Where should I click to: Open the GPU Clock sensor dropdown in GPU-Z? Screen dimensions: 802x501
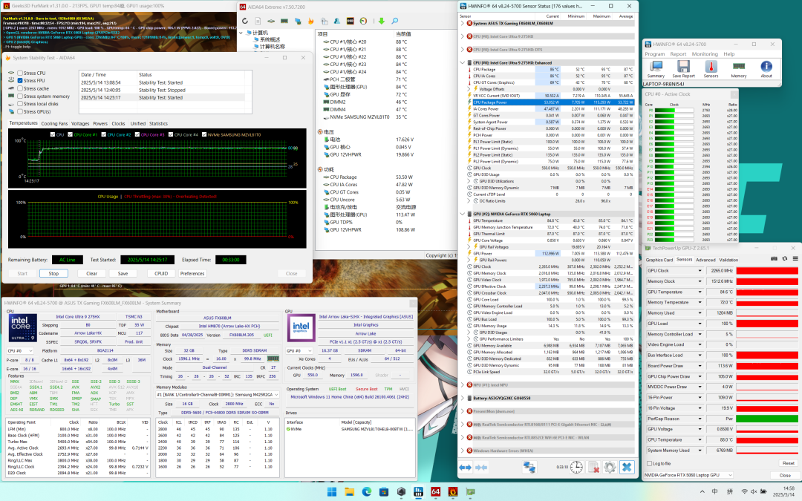coord(700,271)
